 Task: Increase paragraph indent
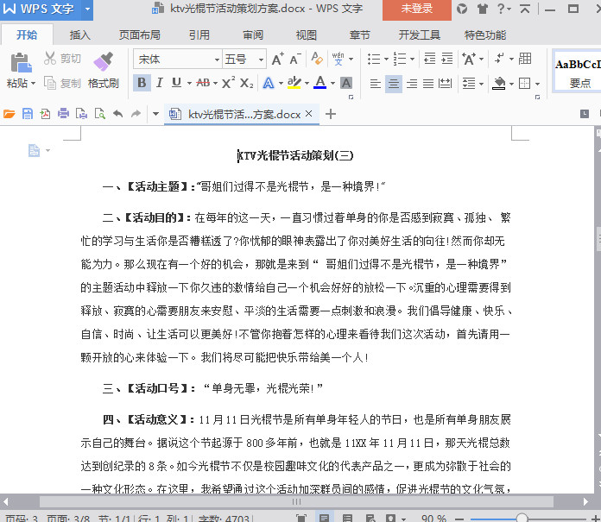tap(447, 59)
